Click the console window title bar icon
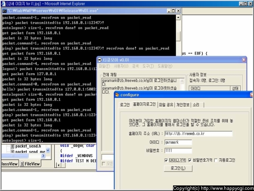Viewport: 254px width, 191px height. point(4,11)
